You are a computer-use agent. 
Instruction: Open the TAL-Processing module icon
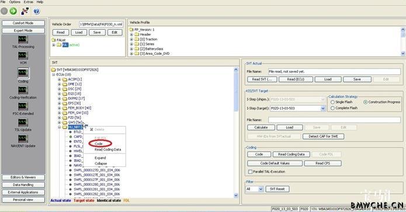click(23, 40)
